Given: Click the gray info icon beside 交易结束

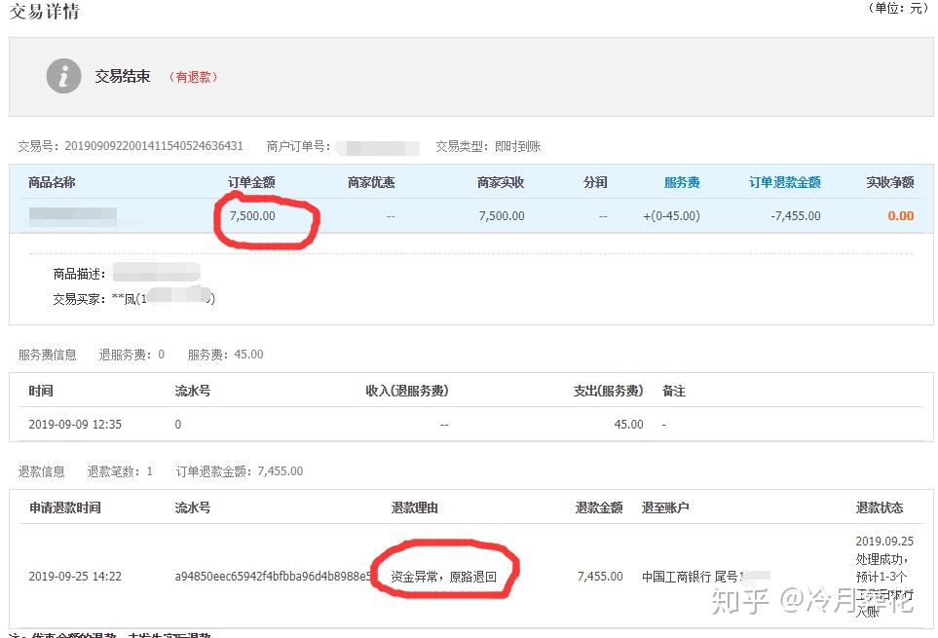Looking at the screenshot, I should 63,76.
